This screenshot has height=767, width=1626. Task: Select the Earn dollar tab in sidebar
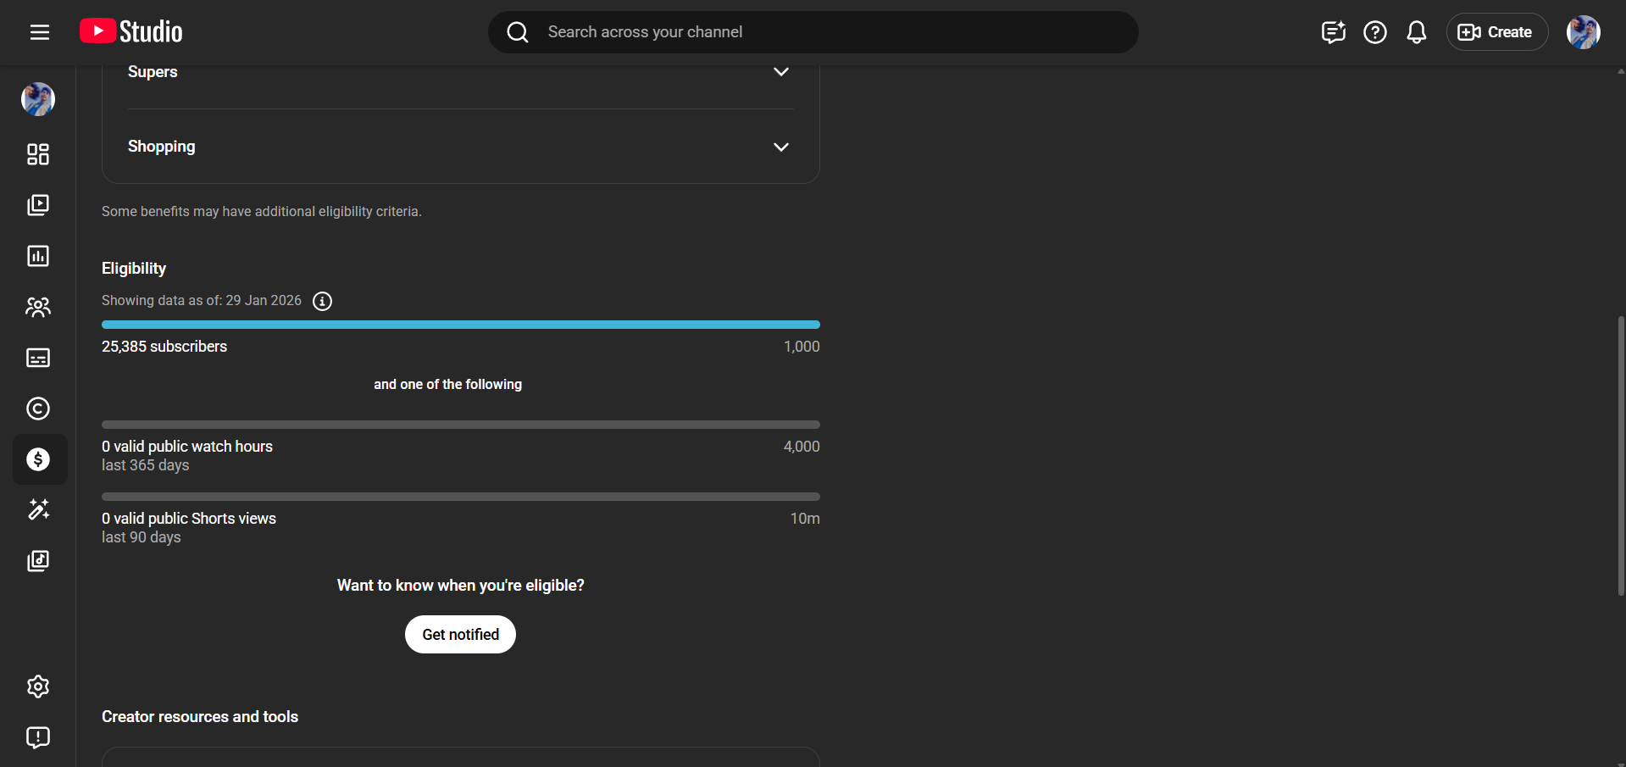pyautogui.click(x=38, y=459)
